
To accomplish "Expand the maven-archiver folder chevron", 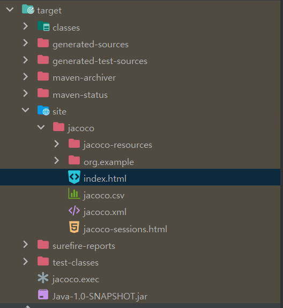I will [x=26, y=76].
